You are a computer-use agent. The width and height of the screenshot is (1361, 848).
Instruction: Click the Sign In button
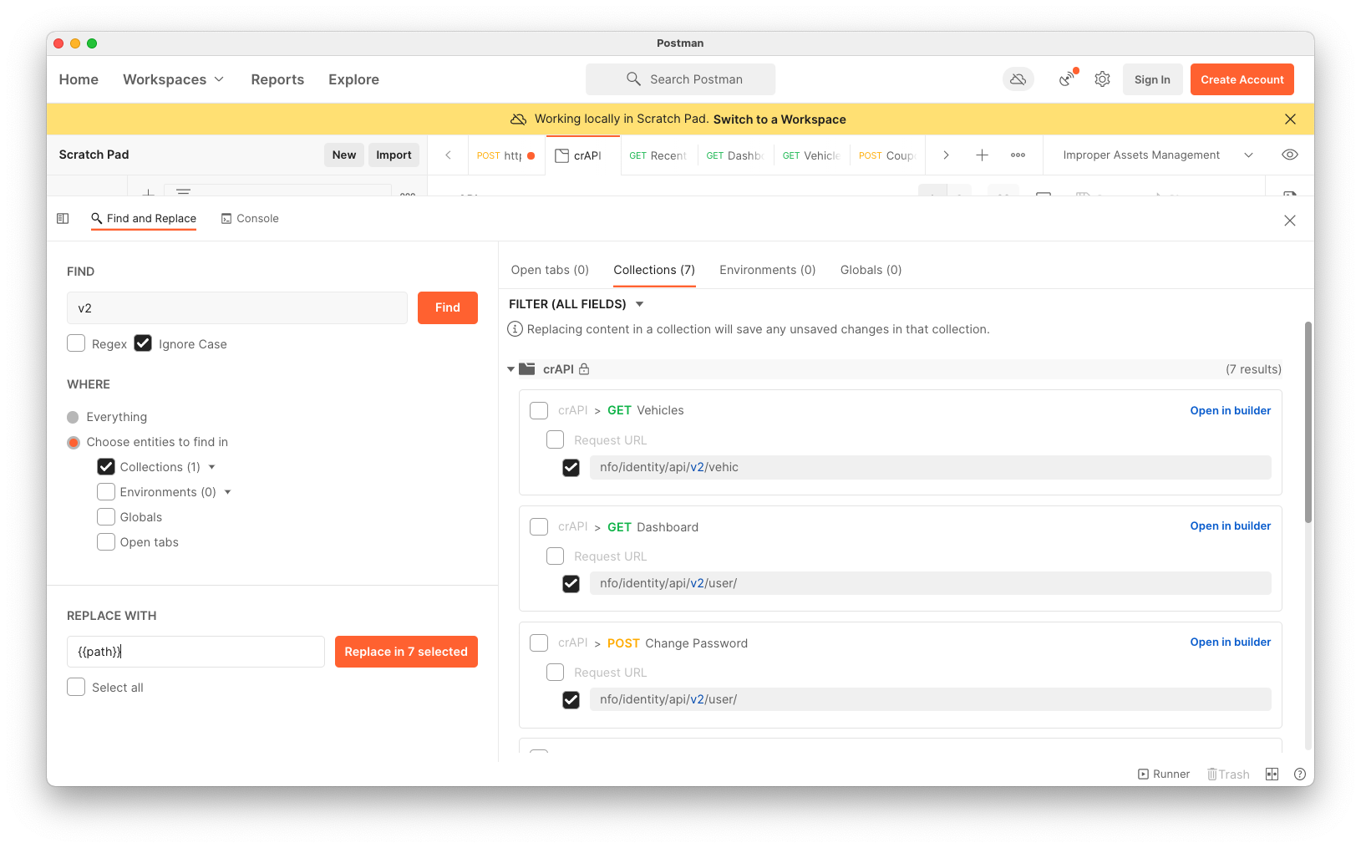tap(1152, 79)
